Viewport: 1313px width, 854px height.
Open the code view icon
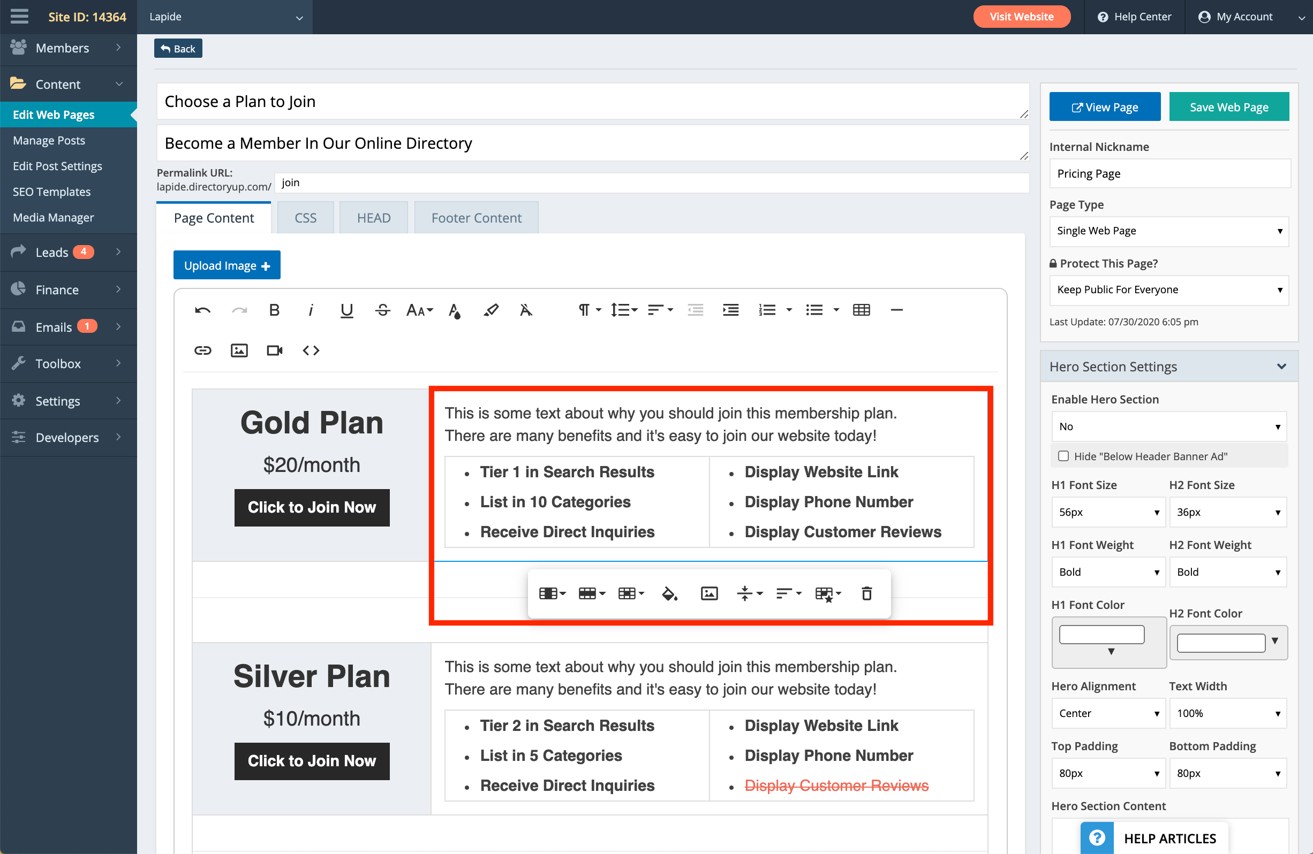[x=311, y=349]
